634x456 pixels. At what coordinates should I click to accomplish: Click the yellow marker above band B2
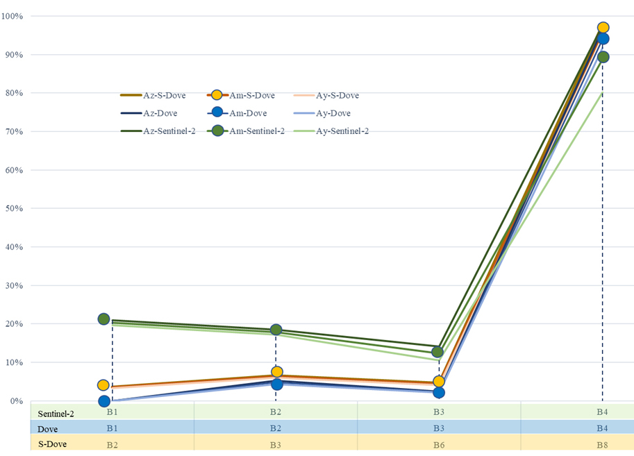pos(276,372)
